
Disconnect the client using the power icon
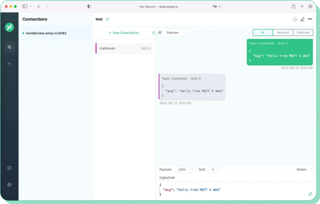tap(295, 19)
